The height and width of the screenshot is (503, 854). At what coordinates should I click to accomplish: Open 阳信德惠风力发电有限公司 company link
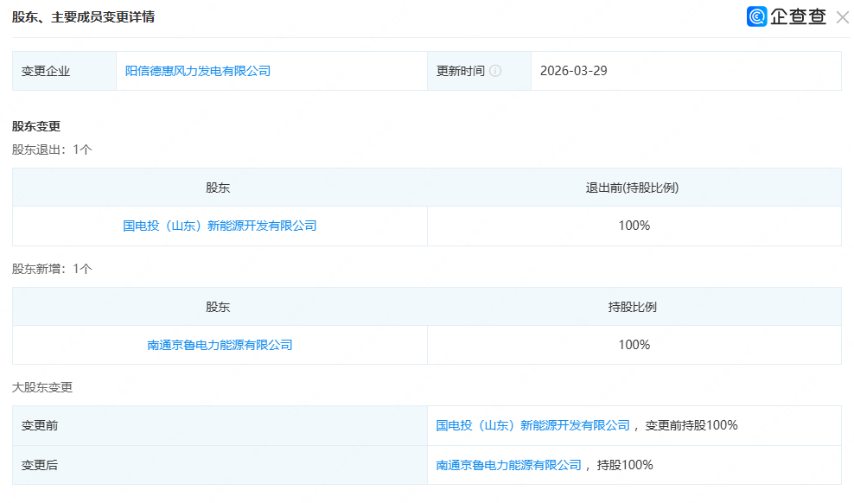[198, 71]
